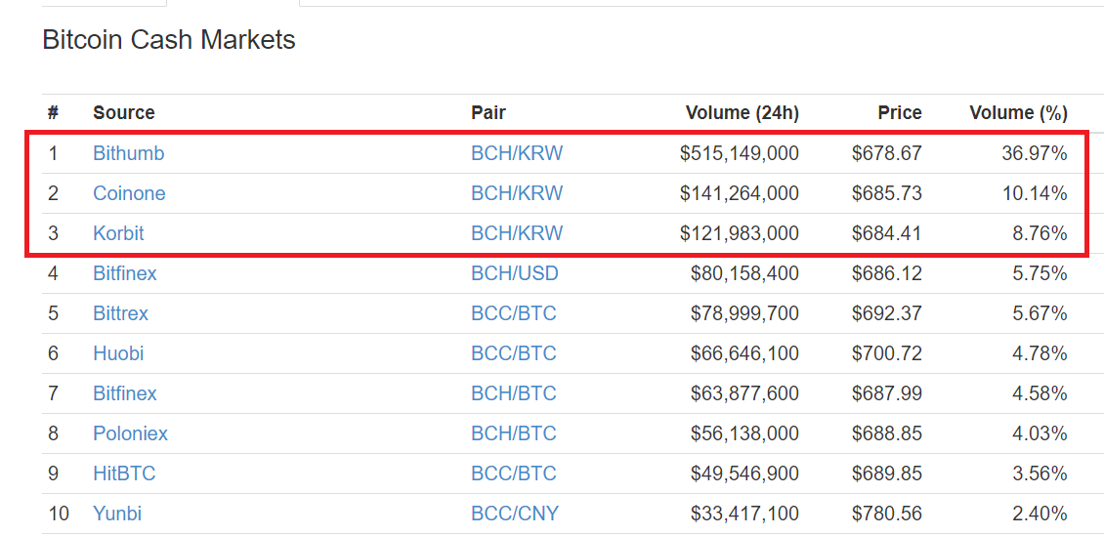Image resolution: width=1104 pixels, height=535 pixels.
Task: Click the 4.58% volume share
Action: coord(1040,393)
